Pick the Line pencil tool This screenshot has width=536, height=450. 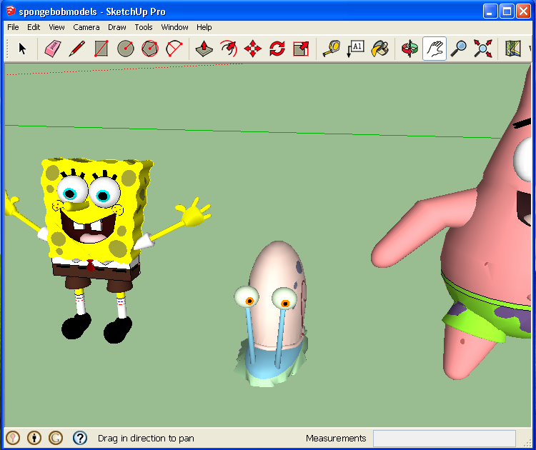[77, 49]
